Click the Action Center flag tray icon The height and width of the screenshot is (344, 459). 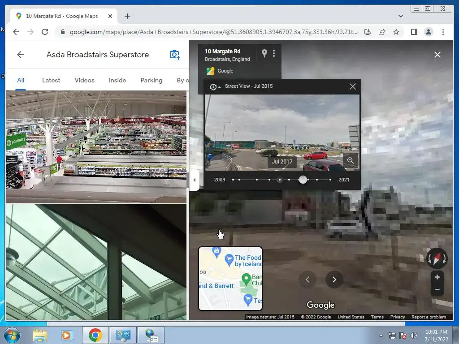[403, 335]
